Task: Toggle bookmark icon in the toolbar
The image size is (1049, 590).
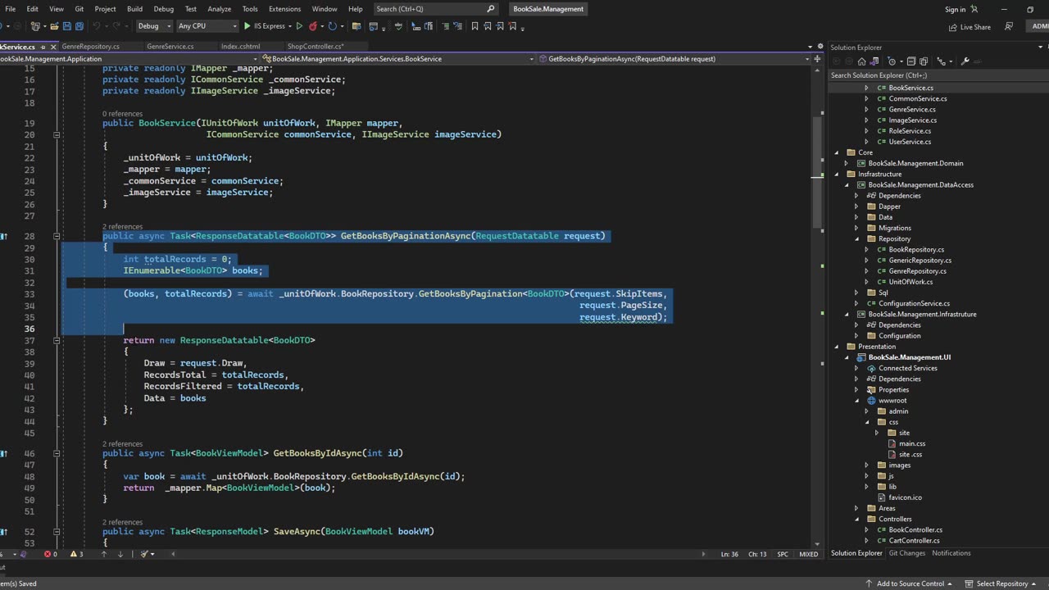Action: coord(475,26)
